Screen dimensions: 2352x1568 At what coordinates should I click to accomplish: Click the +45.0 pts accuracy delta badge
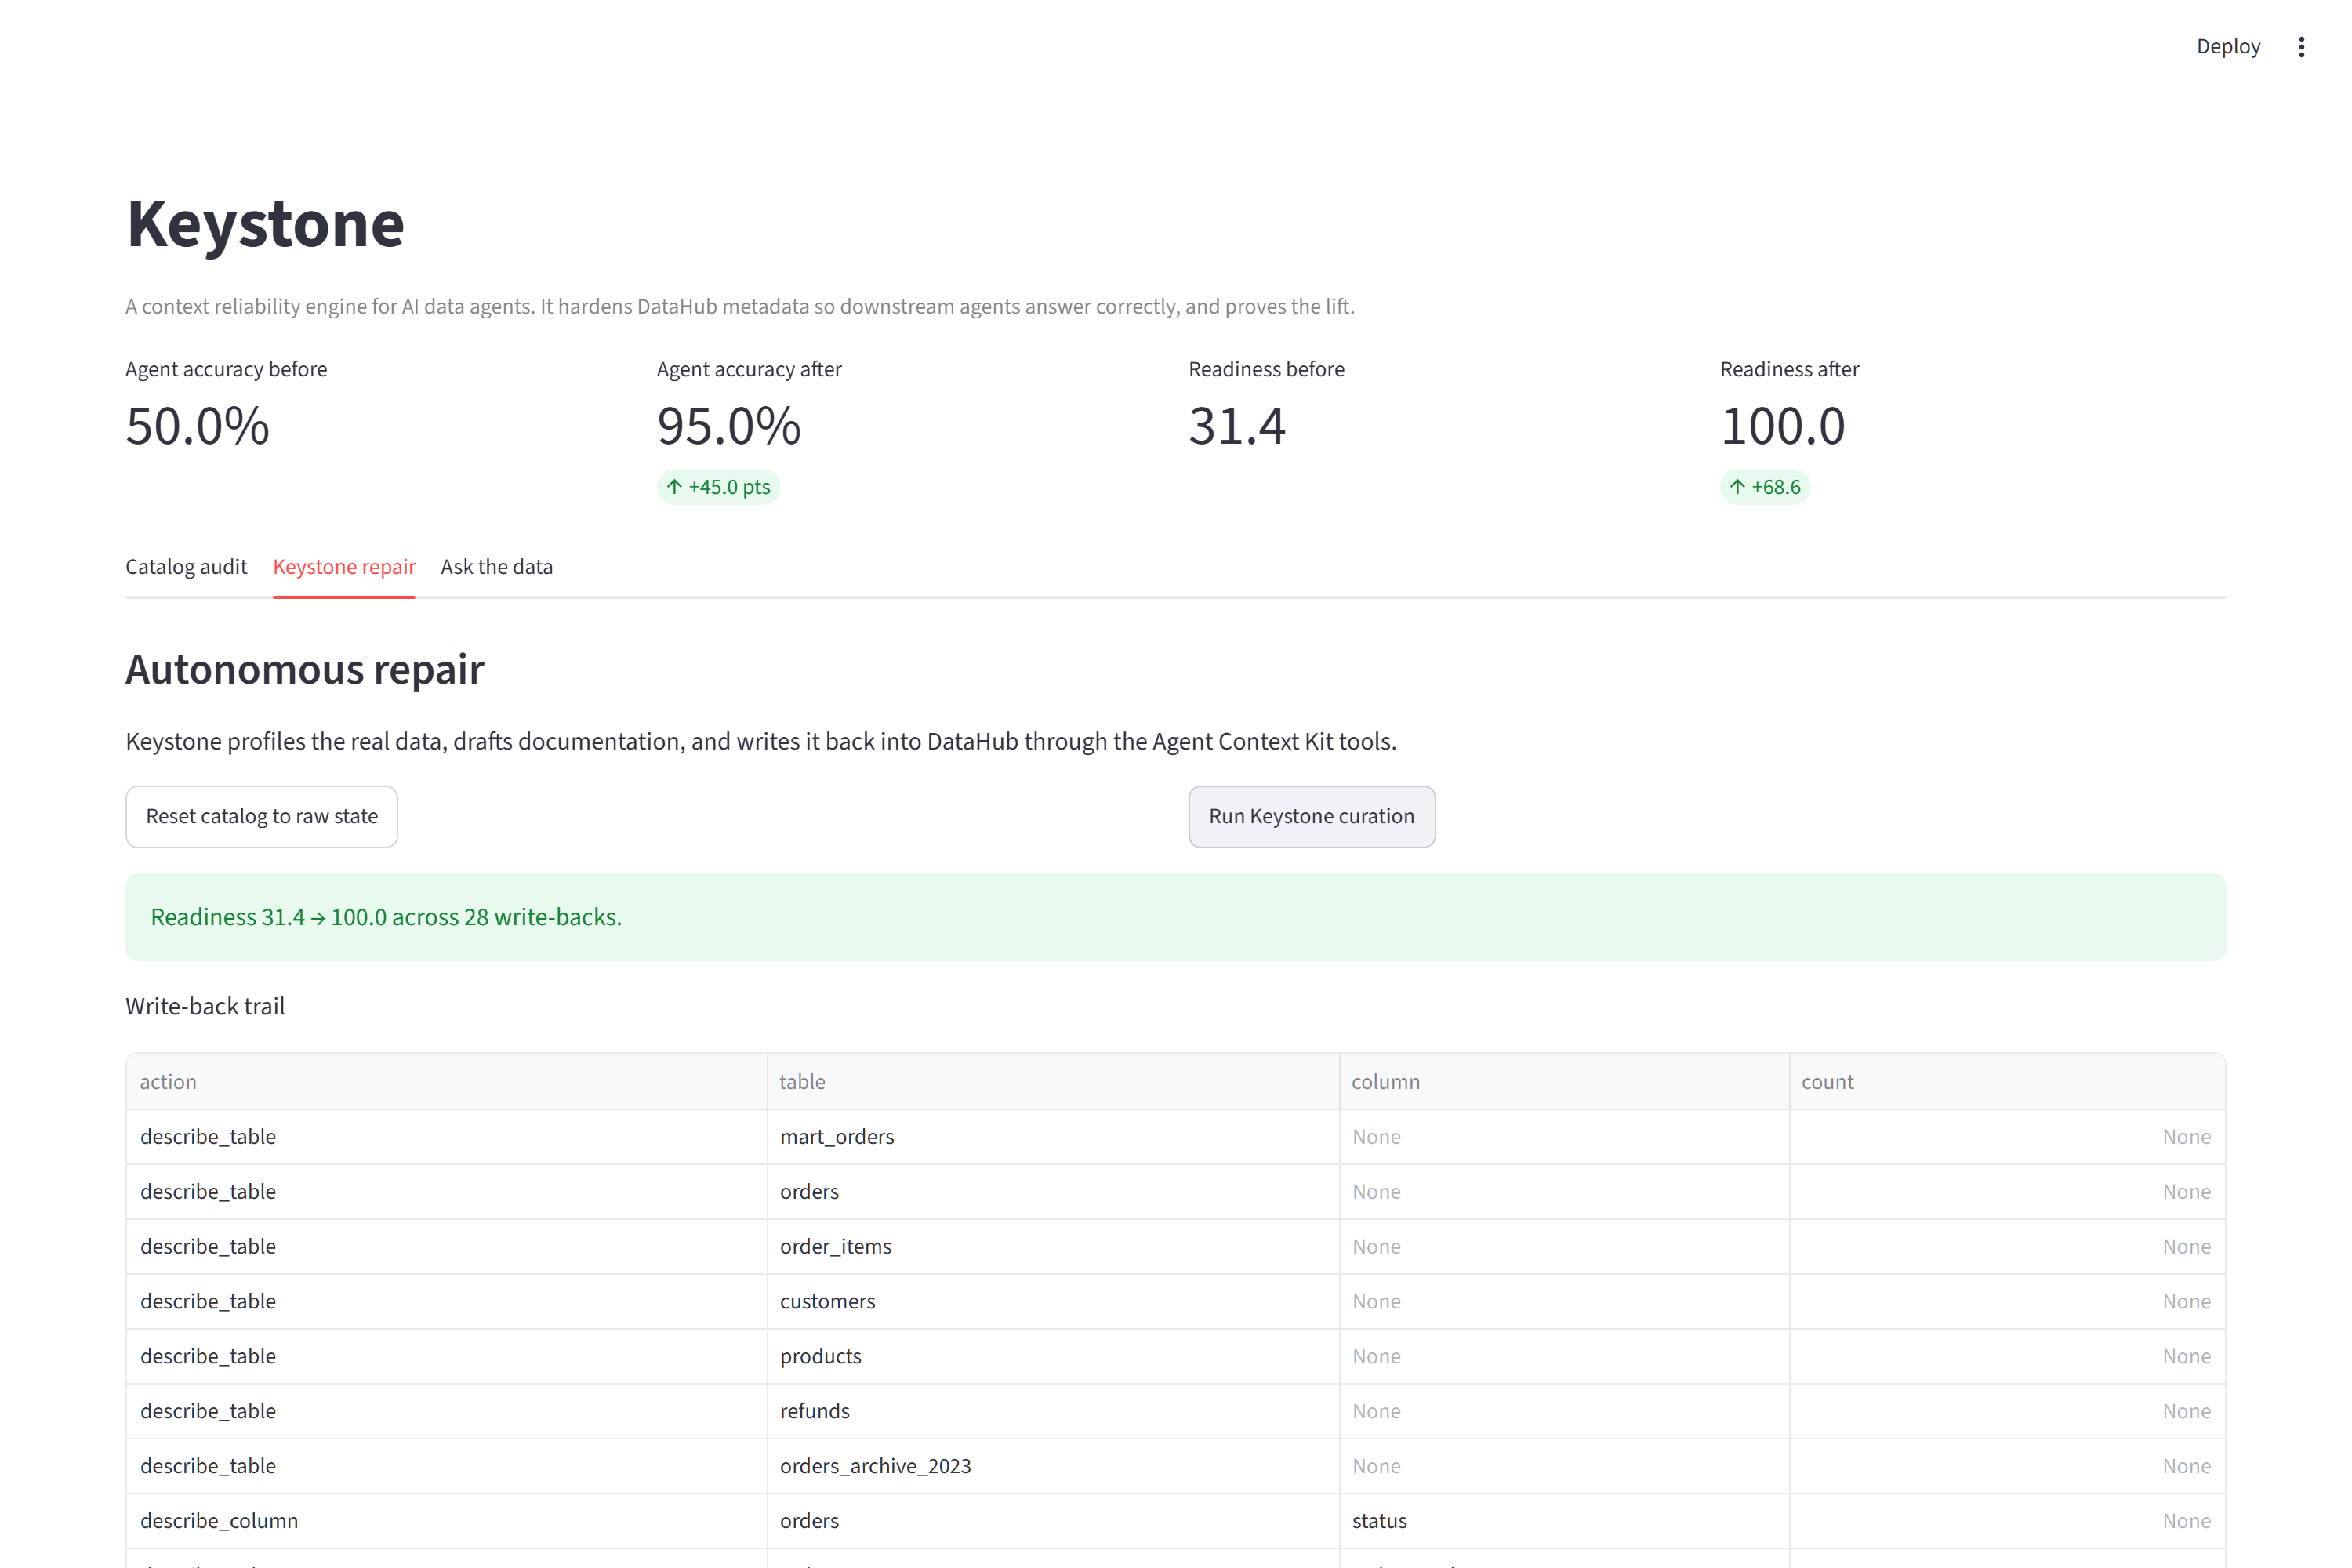click(719, 487)
